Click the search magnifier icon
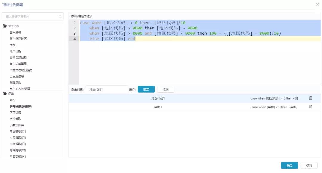The width and height of the screenshot is (322, 173). tap(60, 17)
